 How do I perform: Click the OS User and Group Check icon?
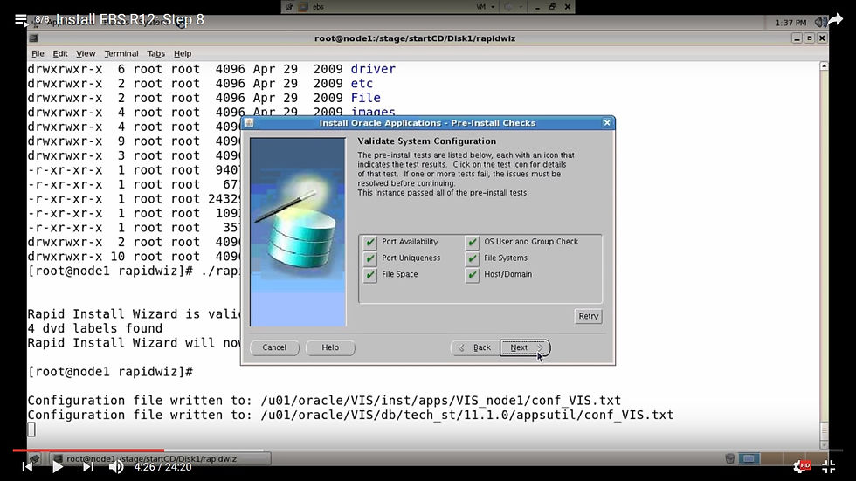pos(473,242)
